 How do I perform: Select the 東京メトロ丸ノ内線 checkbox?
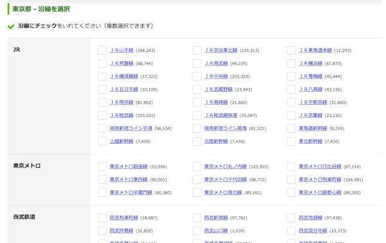pos(197,166)
